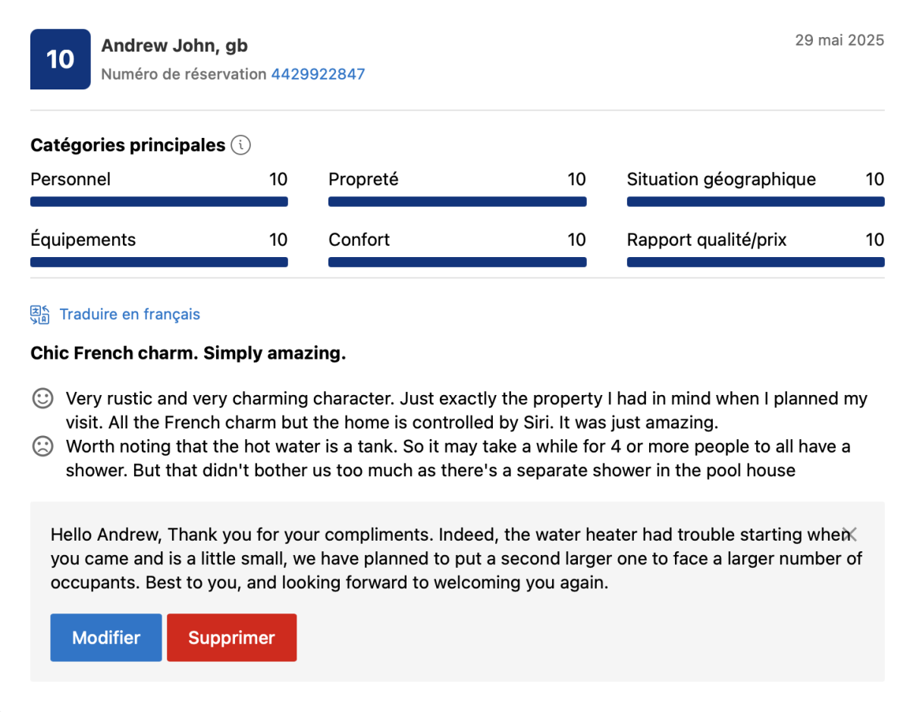Screen dimensions: 910x712
Task: Click the reviewer name Andrew John, gb
Action: coord(174,45)
